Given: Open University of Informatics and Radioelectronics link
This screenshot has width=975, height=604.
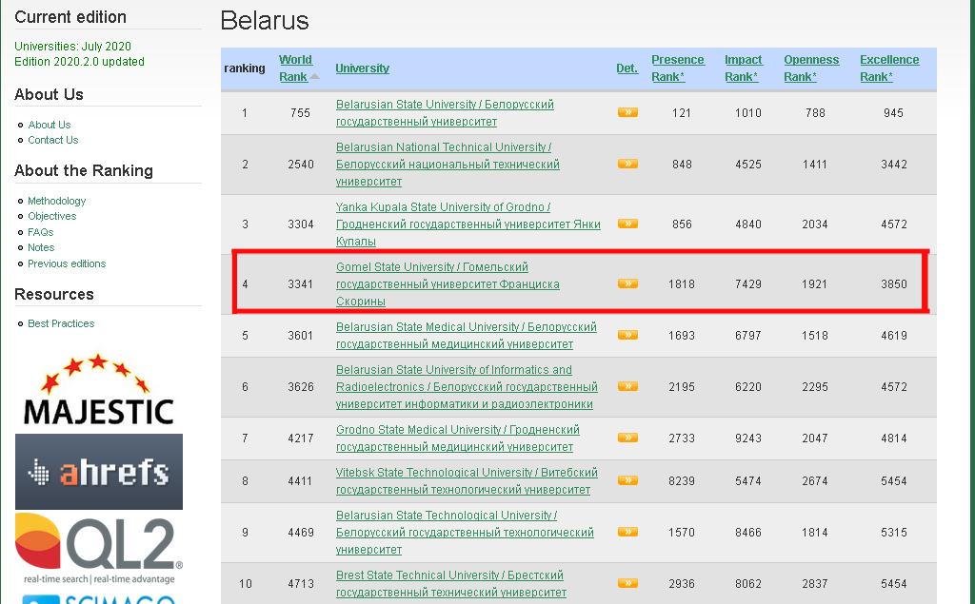Looking at the screenshot, I should coord(467,386).
